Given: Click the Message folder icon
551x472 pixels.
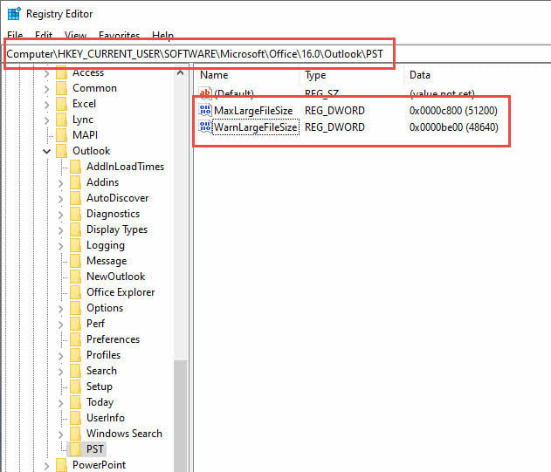Looking at the screenshot, I should (x=76, y=261).
